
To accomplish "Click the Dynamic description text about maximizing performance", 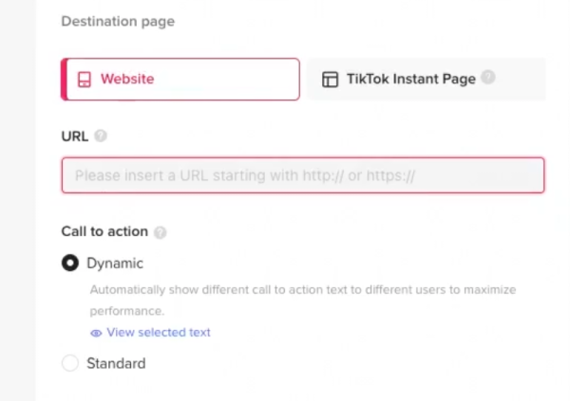I will click(303, 301).
